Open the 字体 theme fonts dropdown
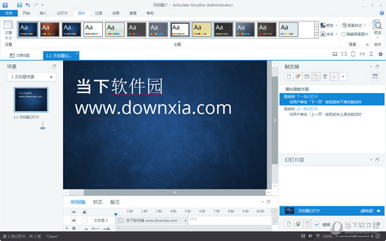 [329, 35]
